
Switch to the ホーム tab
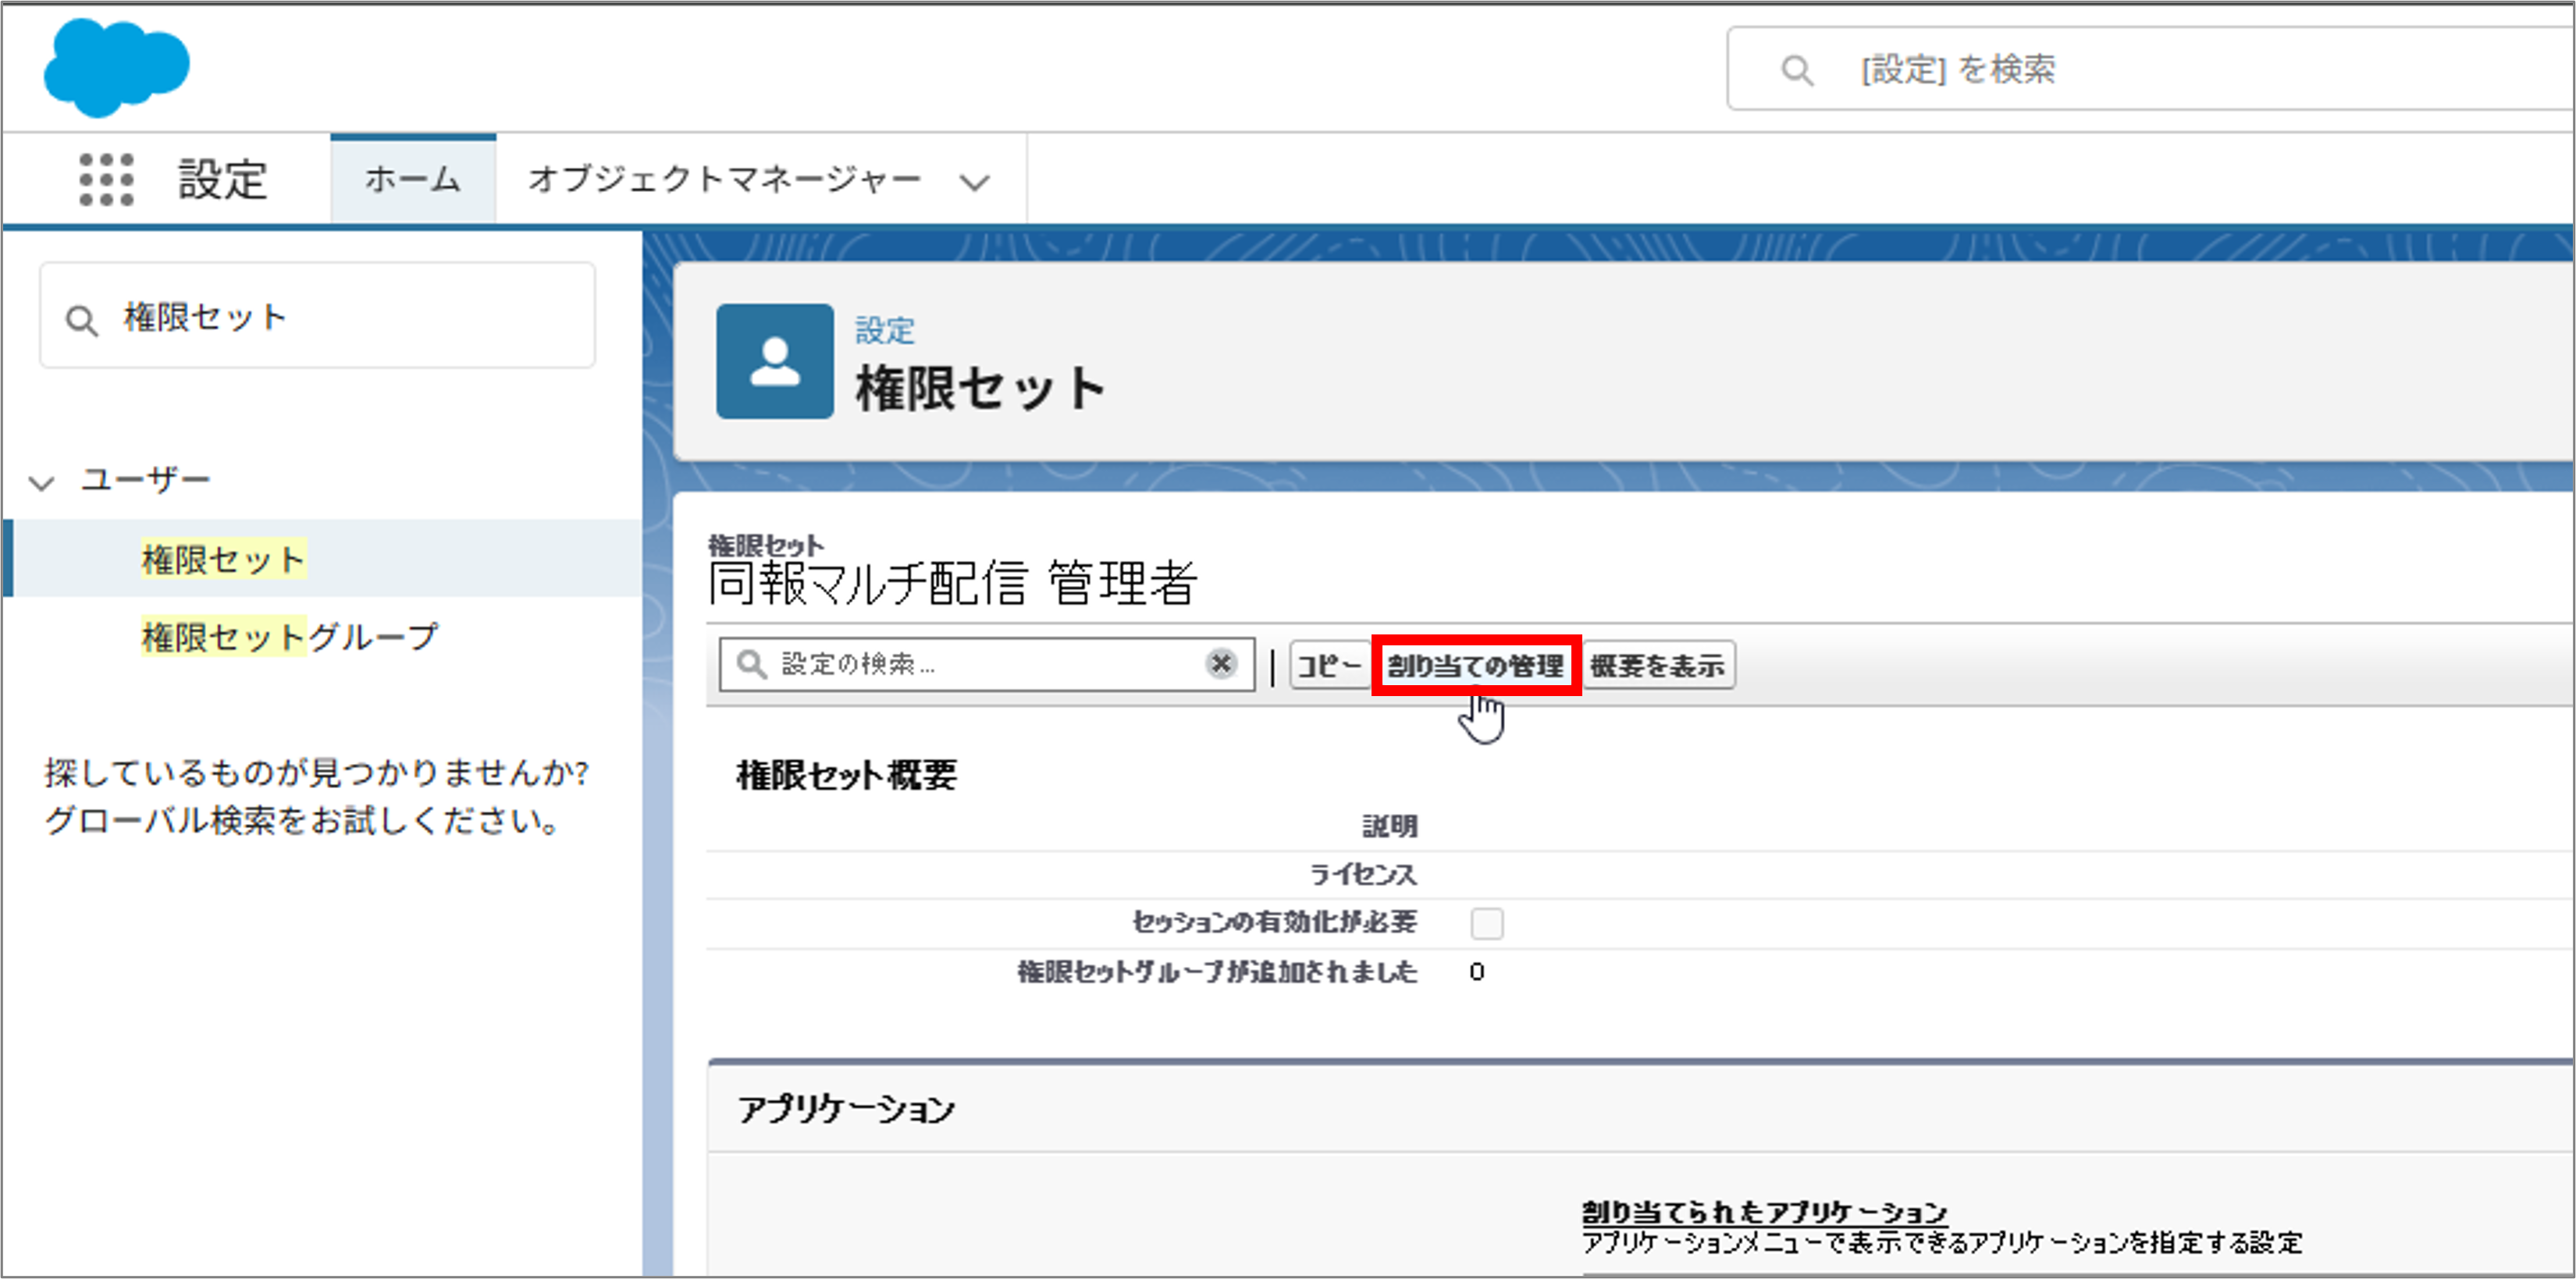[412, 179]
